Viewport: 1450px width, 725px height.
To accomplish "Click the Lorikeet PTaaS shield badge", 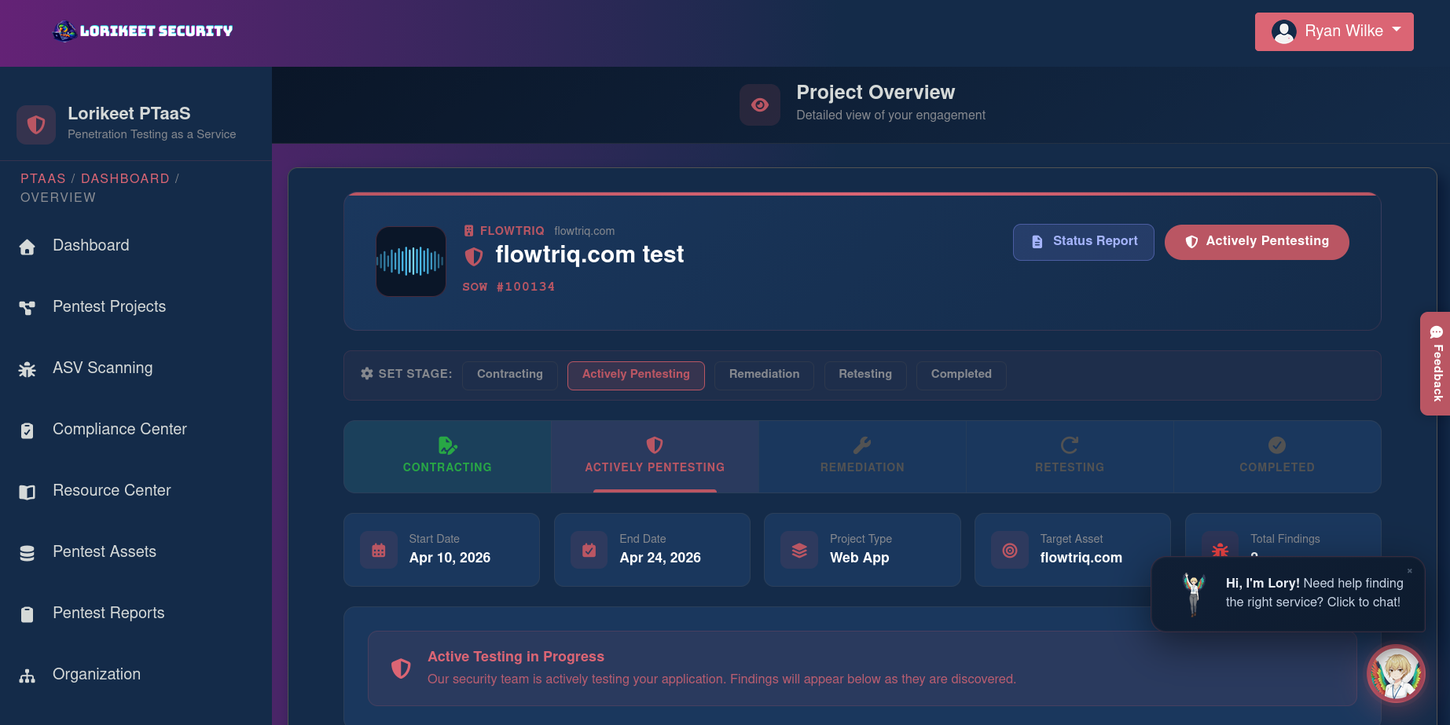I will point(35,124).
